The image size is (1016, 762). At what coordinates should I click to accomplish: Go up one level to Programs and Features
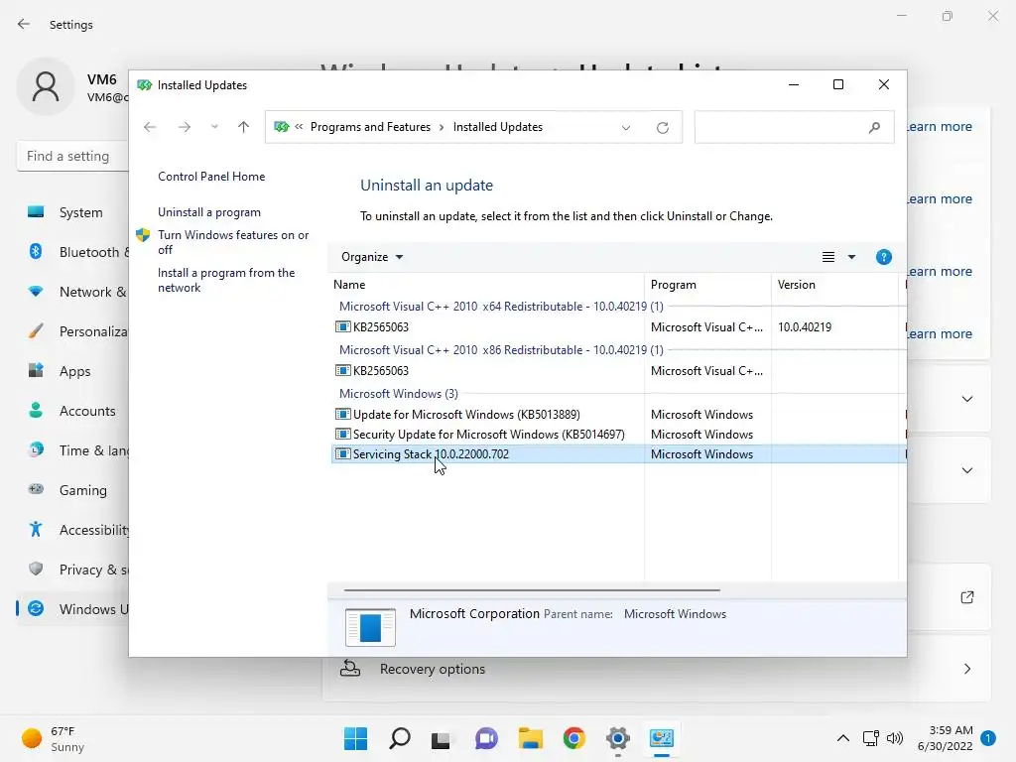coord(244,127)
